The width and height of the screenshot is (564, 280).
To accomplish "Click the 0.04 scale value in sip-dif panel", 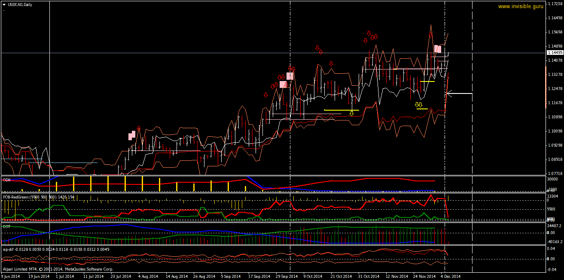I will (551, 249).
